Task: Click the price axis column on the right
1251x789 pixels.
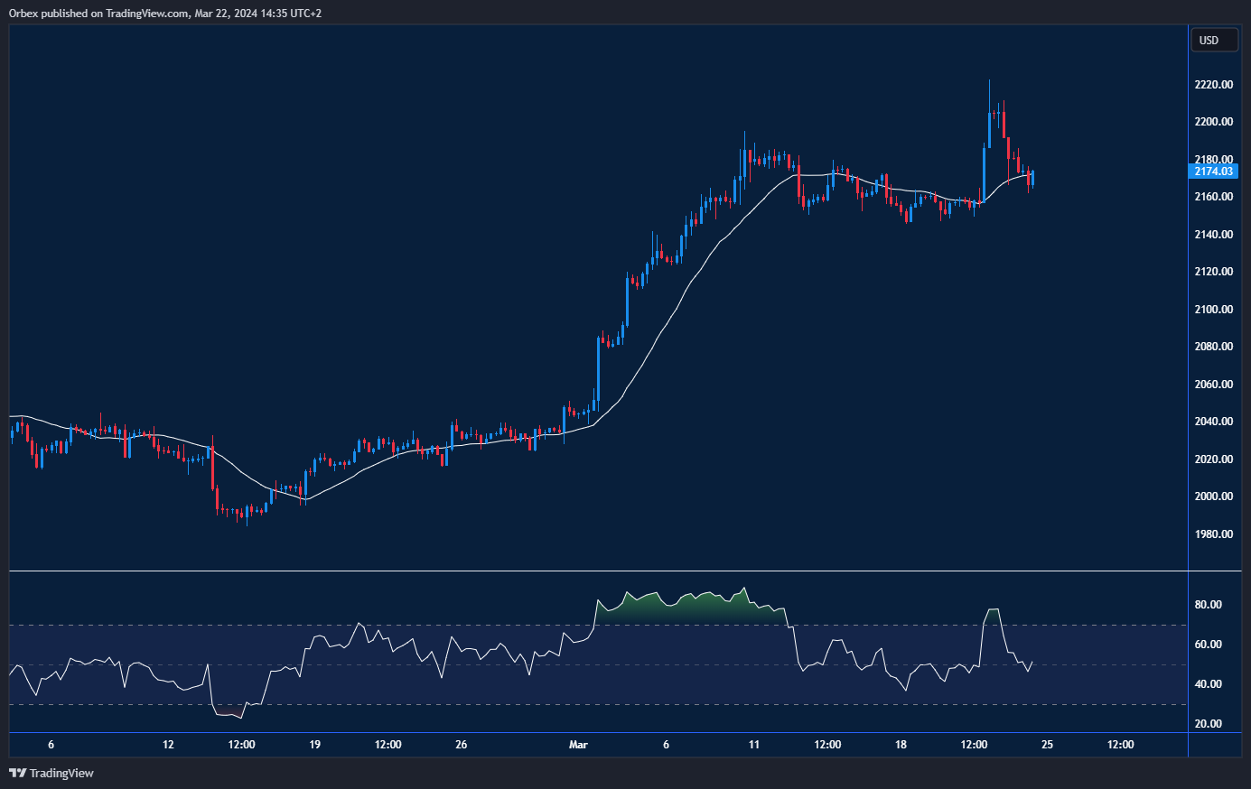Action: [x=1214, y=361]
